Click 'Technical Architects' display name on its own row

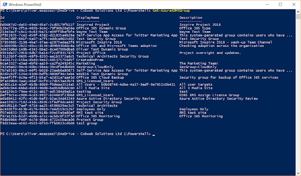pos(97,106)
